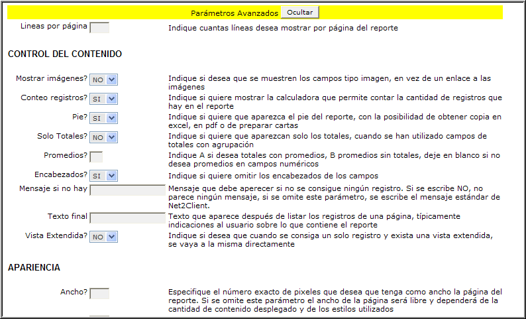526x319 pixels.
Task: Click the Vista Extendida? label
Action: tap(56, 235)
